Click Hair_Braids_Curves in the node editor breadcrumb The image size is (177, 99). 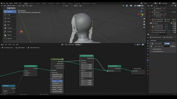pos(8,48)
